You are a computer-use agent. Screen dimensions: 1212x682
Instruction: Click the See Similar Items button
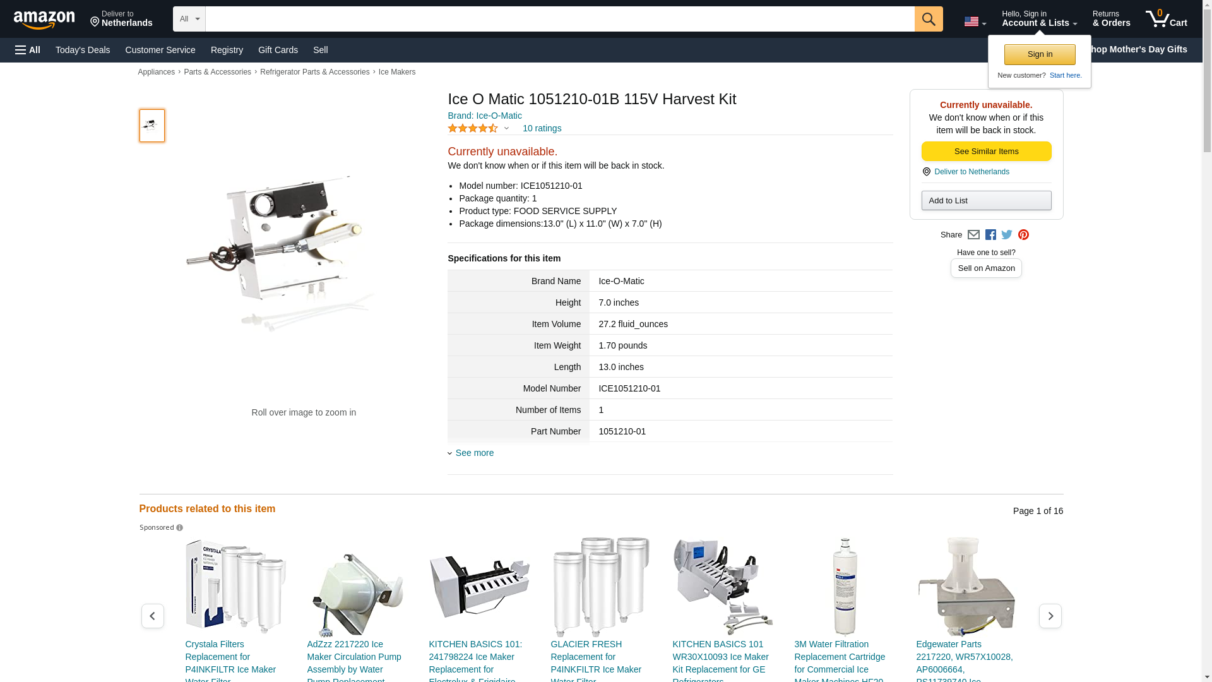click(x=986, y=152)
